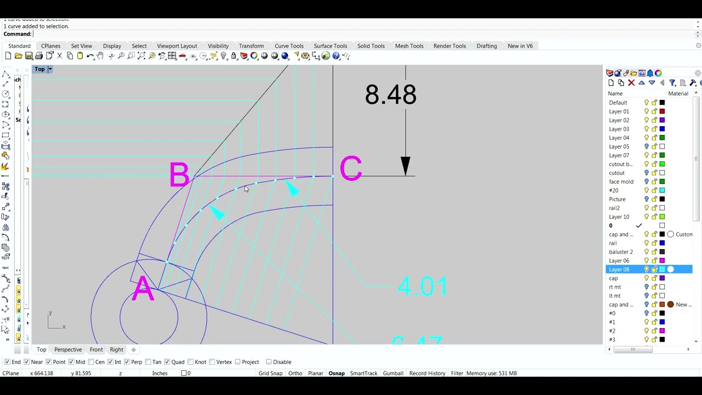The image size is (702, 395).
Task: Click the Paste clipboard icon
Action: [80, 56]
